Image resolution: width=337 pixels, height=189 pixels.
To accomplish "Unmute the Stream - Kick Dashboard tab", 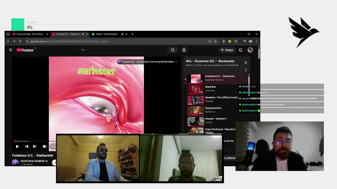I will tap(122, 34).
